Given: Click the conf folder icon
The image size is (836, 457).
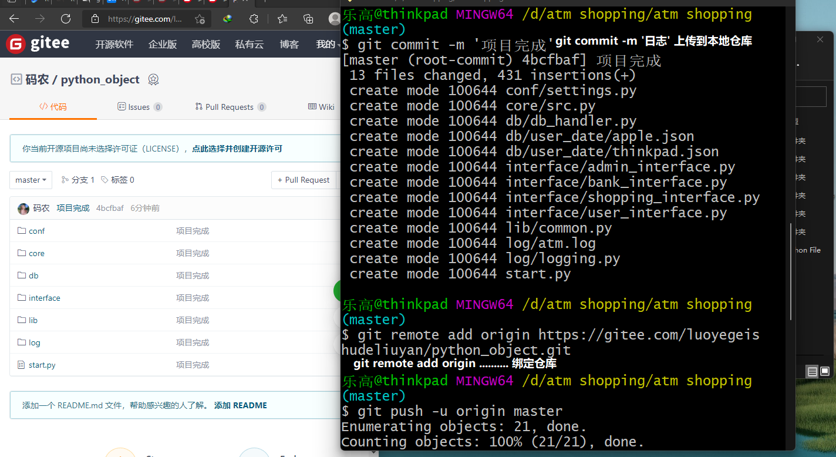Looking at the screenshot, I should click(22, 231).
